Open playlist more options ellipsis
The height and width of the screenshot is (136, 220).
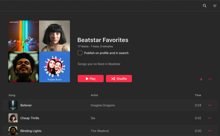210,79
